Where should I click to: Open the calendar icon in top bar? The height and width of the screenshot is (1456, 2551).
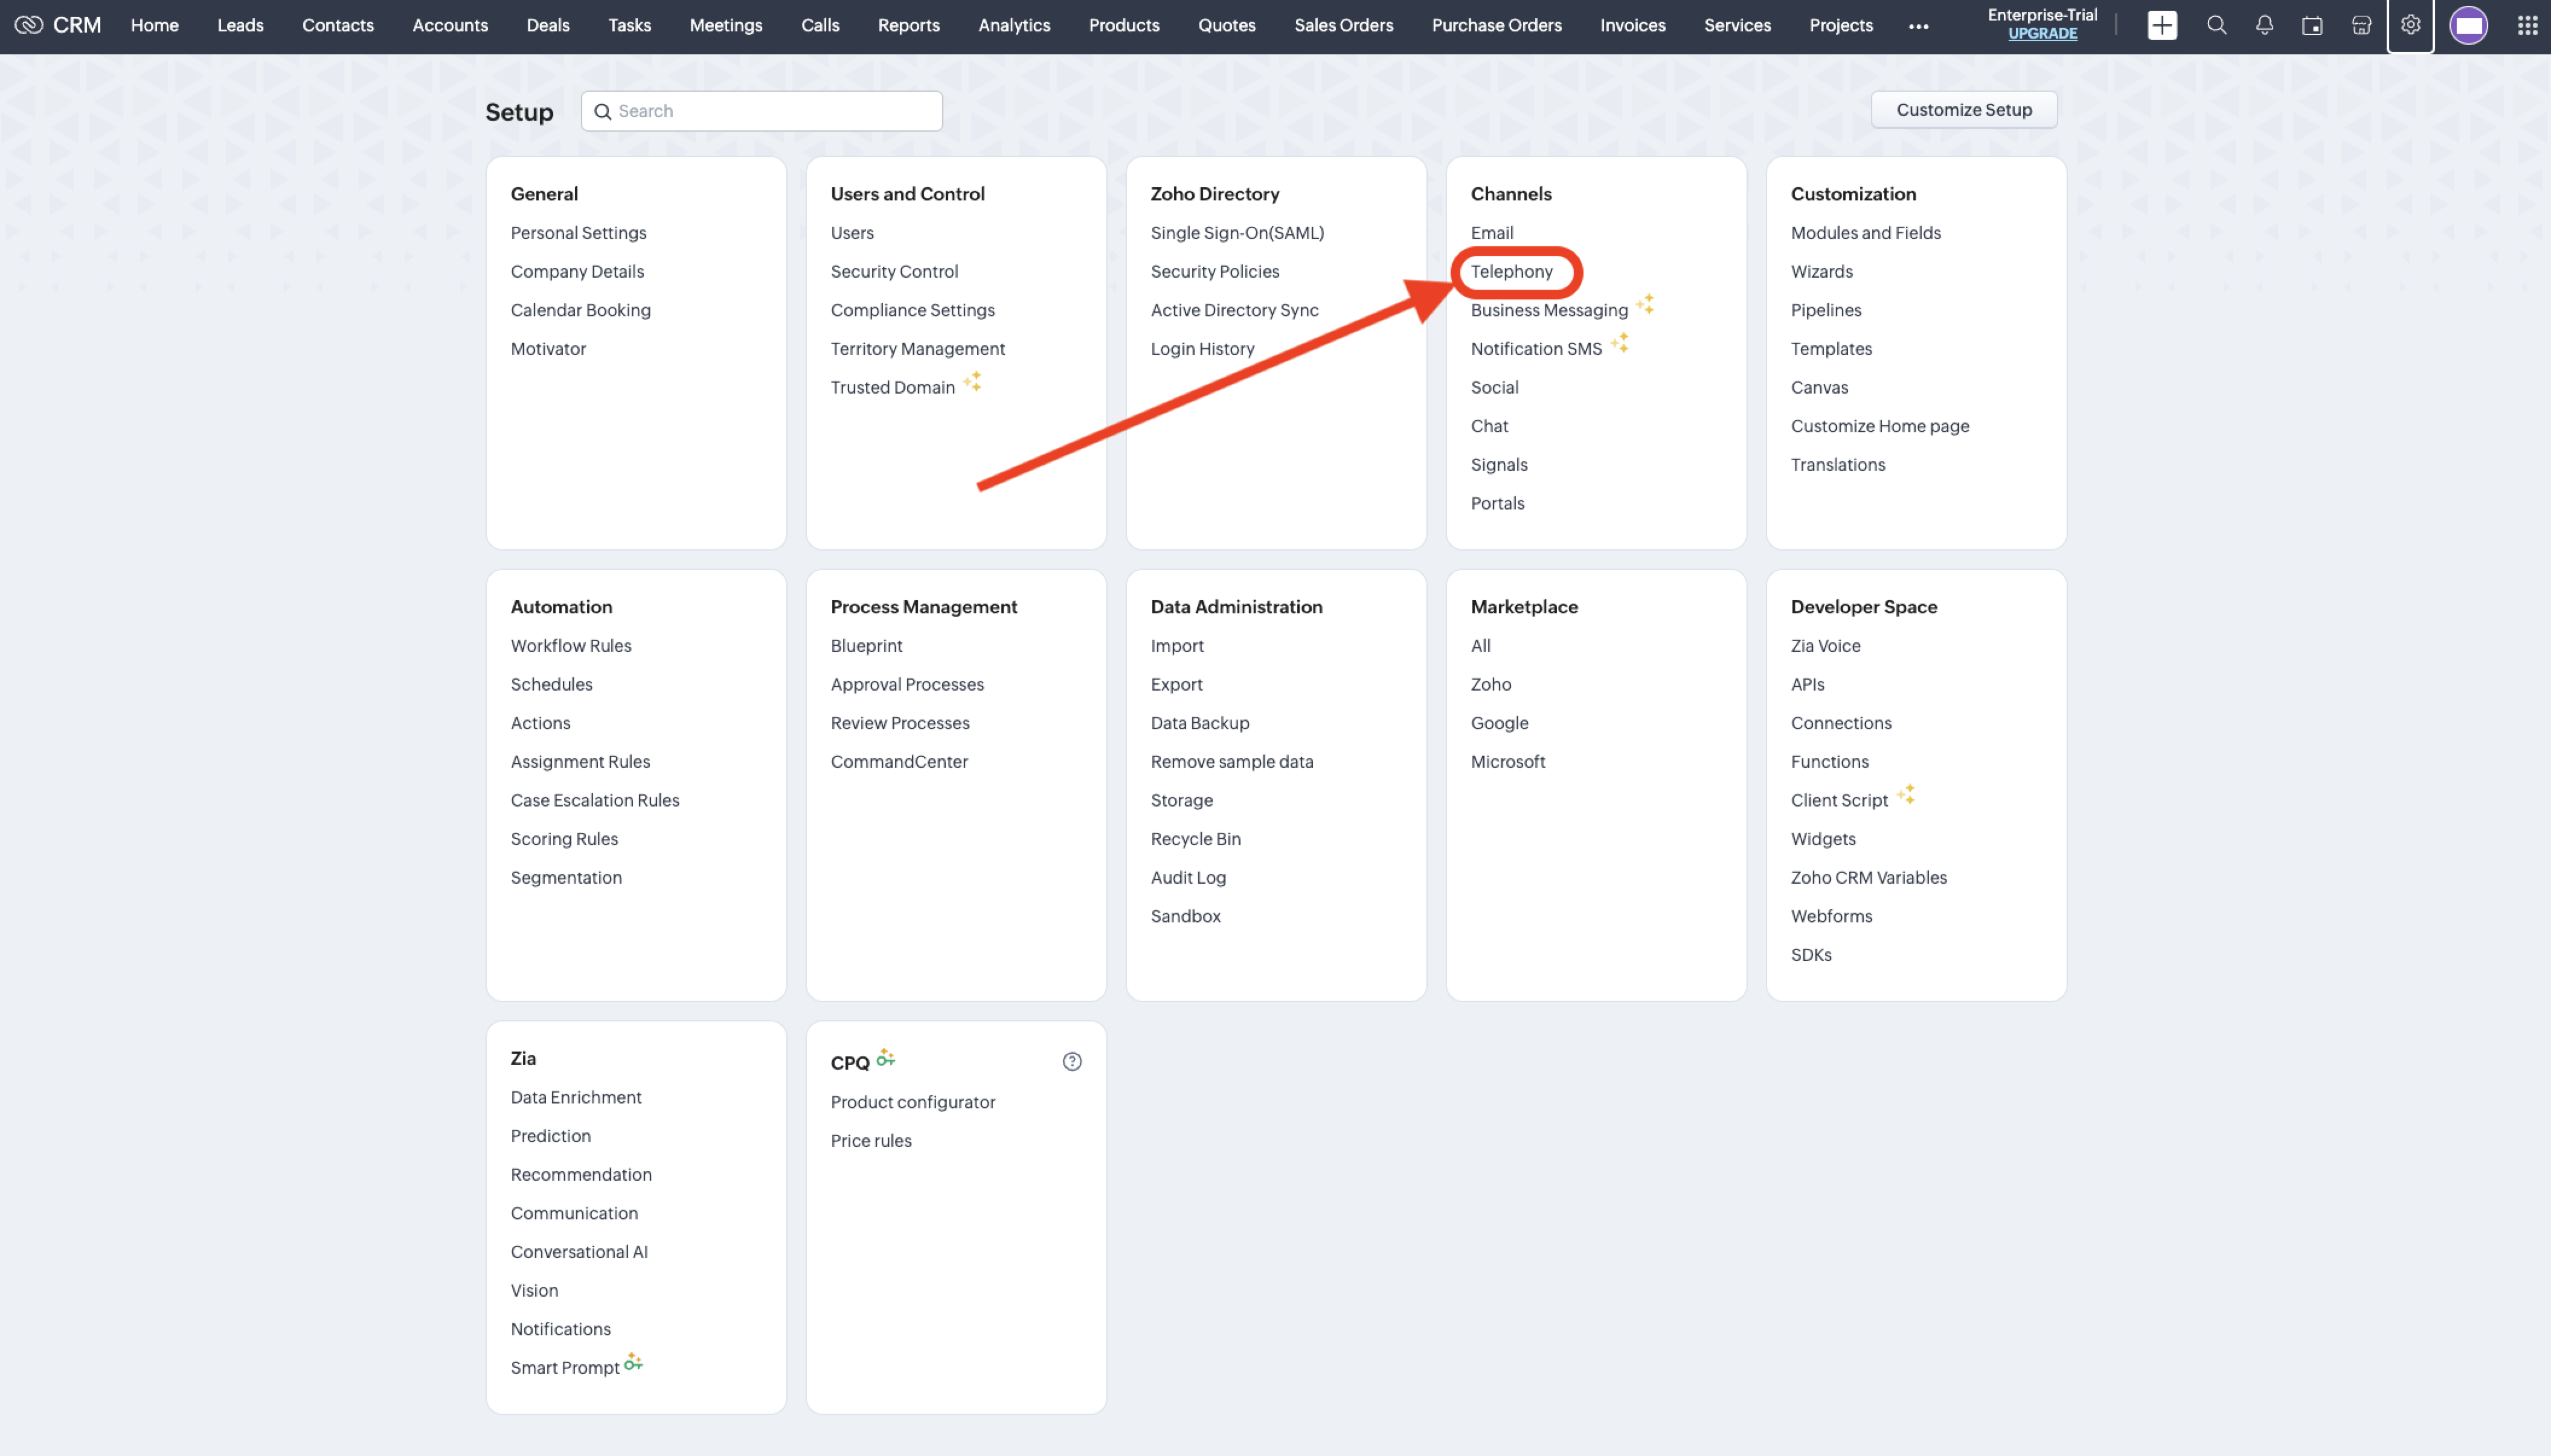[x=2312, y=25]
